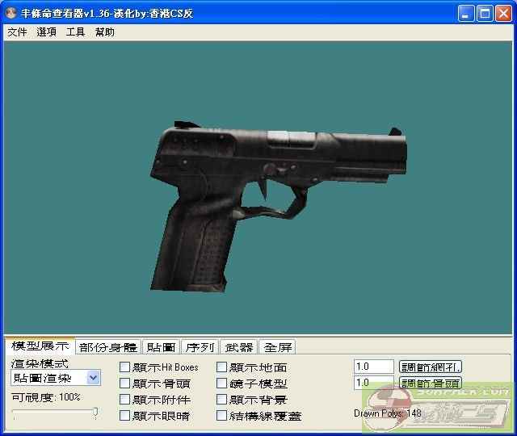Minimize the model viewer window
This screenshot has width=517, height=436.
pos(466,14)
